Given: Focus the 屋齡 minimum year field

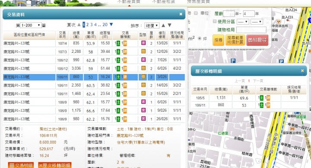Looking at the screenshot, I should (229, 14).
